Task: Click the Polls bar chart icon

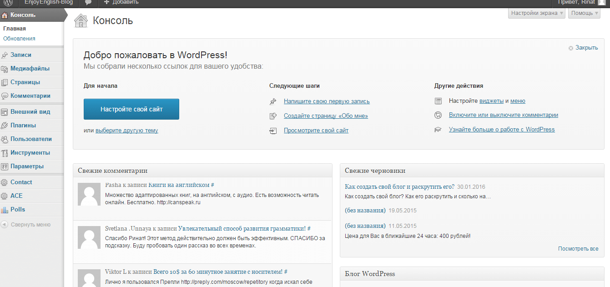Action: (5, 210)
